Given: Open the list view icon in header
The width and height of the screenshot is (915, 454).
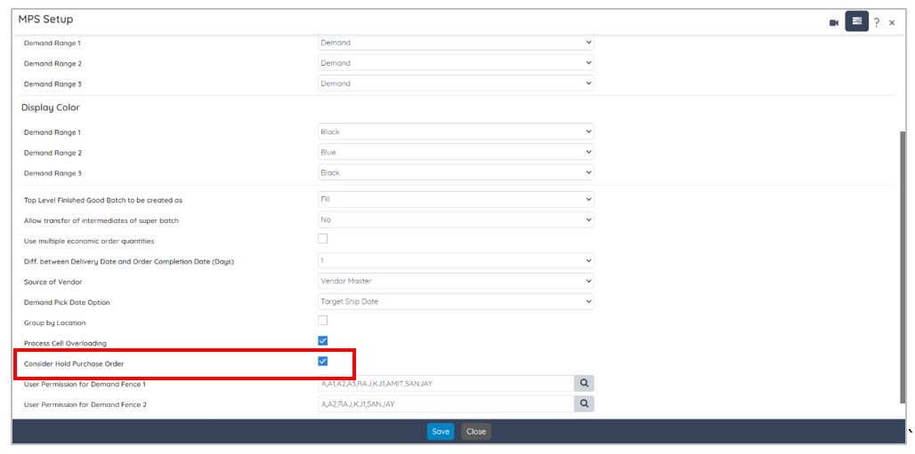Looking at the screenshot, I should coord(856,21).
